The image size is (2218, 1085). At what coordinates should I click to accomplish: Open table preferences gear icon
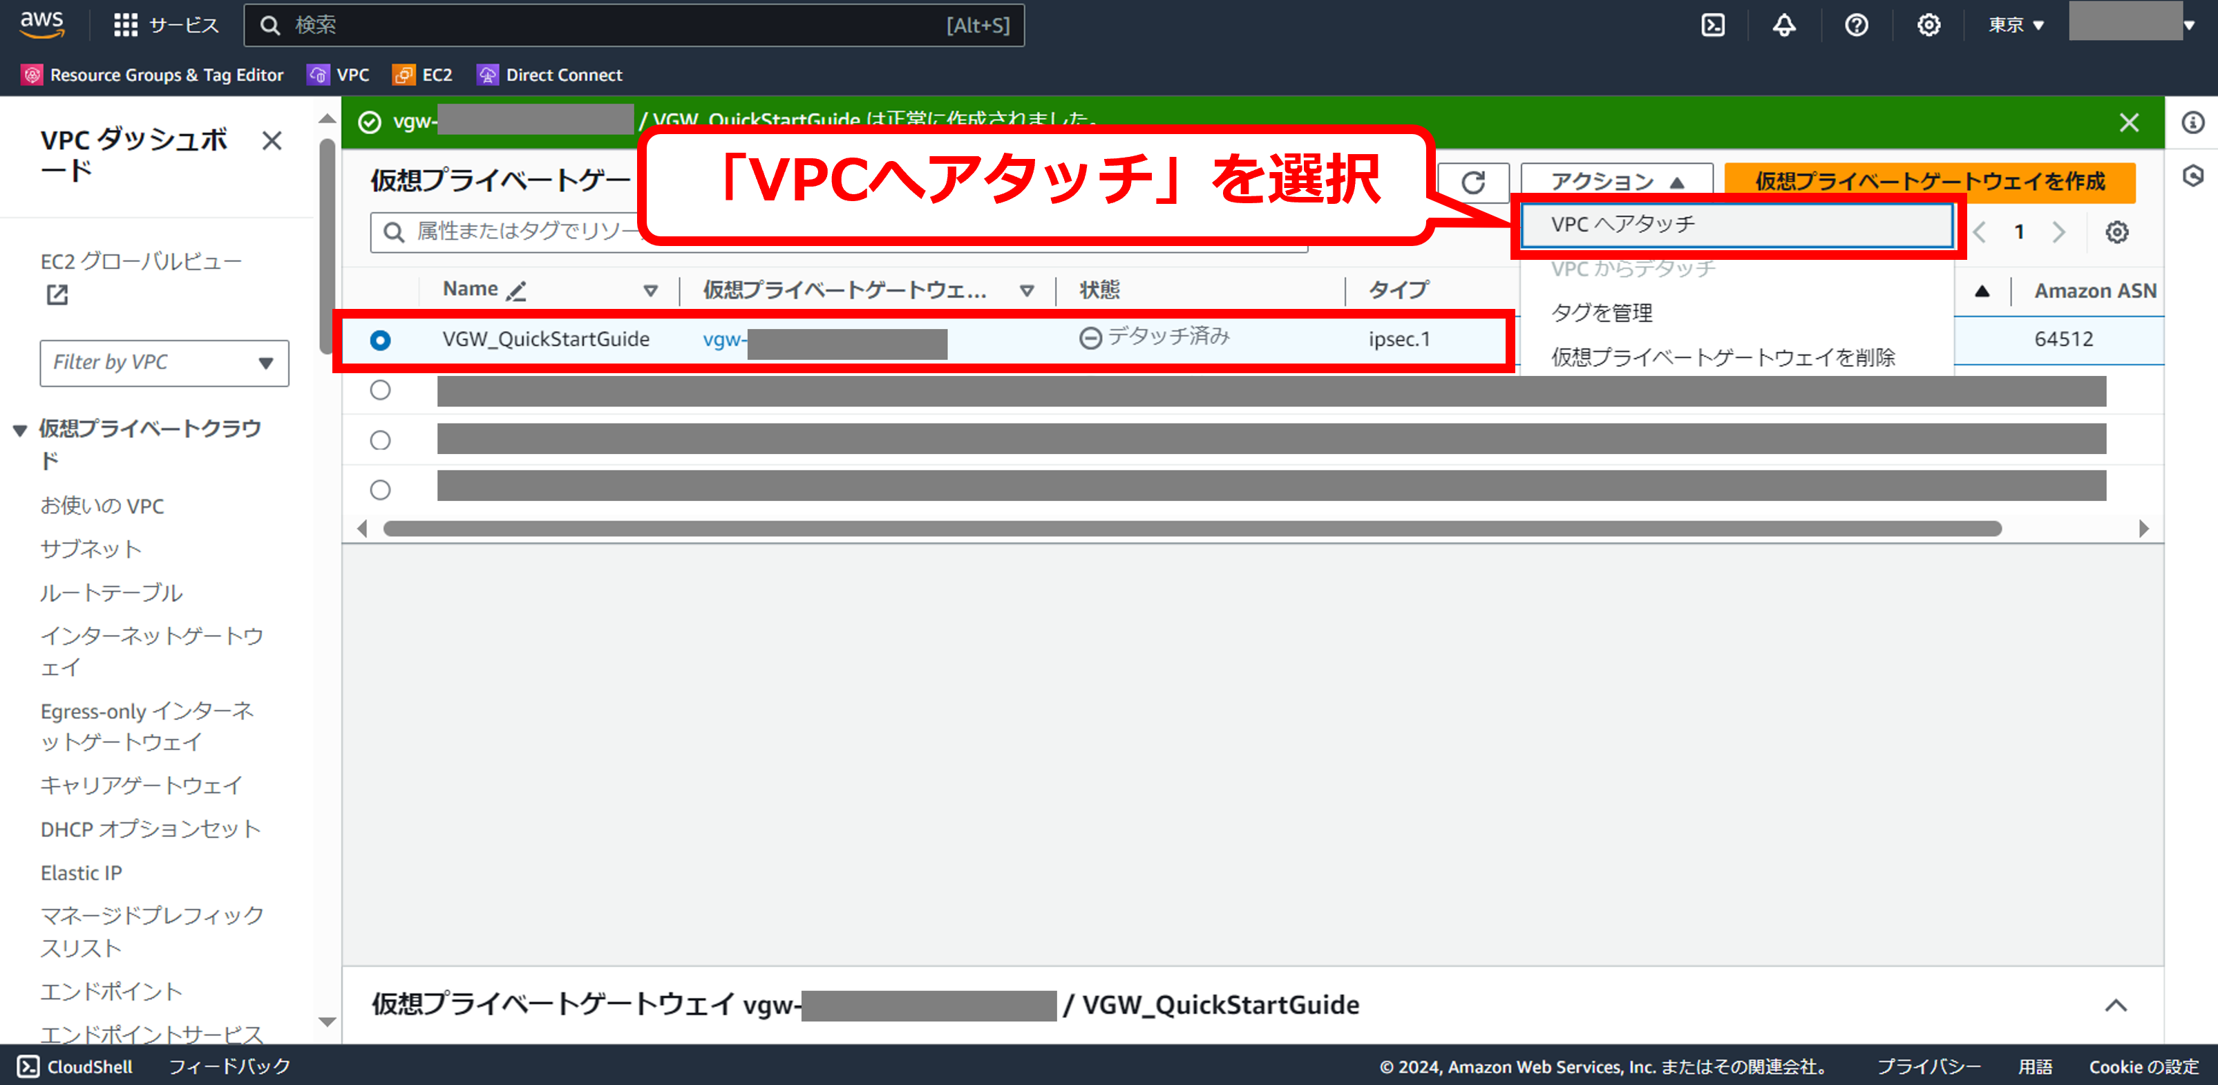[x=2116, y=232]
